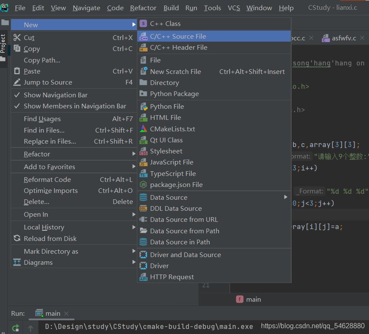Click the package.json File icon
The width and height of the screenshot is (369, 334).
[x=143, y=185]
